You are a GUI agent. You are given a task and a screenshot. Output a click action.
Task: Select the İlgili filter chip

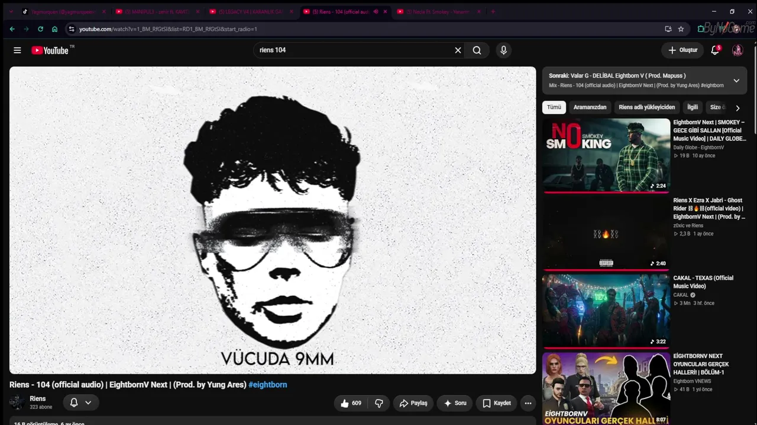(693, 107)
